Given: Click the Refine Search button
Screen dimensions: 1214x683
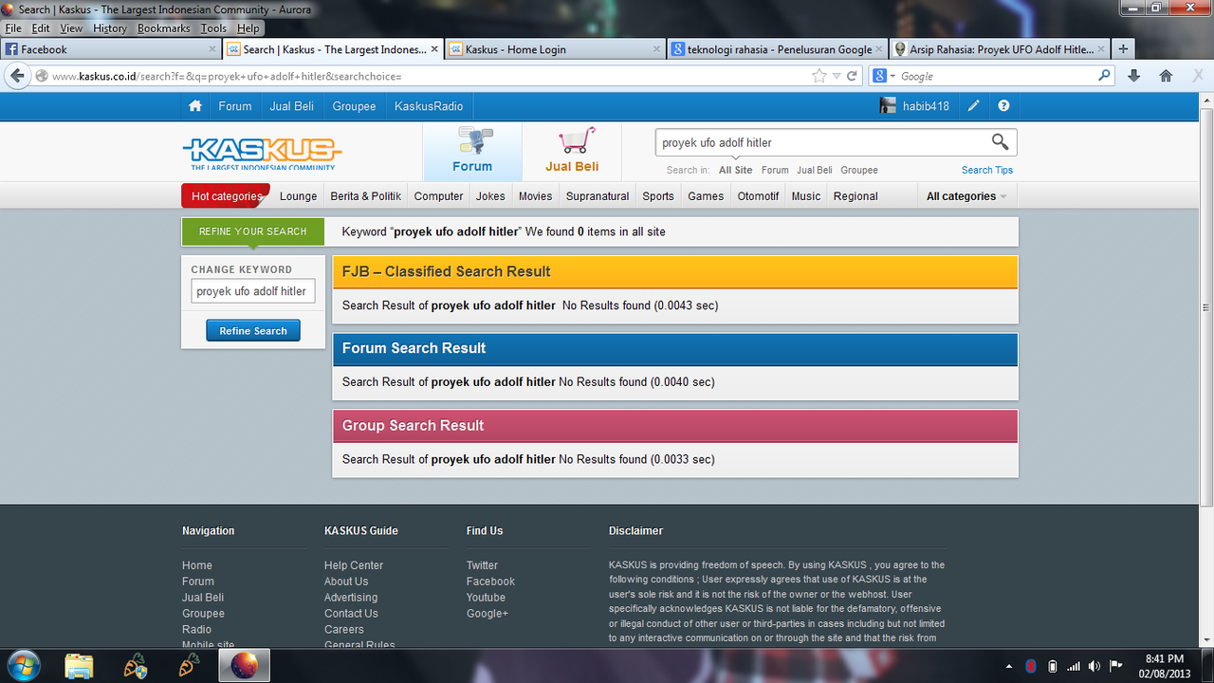Looking at the screenshot, I should click(253, 331).
